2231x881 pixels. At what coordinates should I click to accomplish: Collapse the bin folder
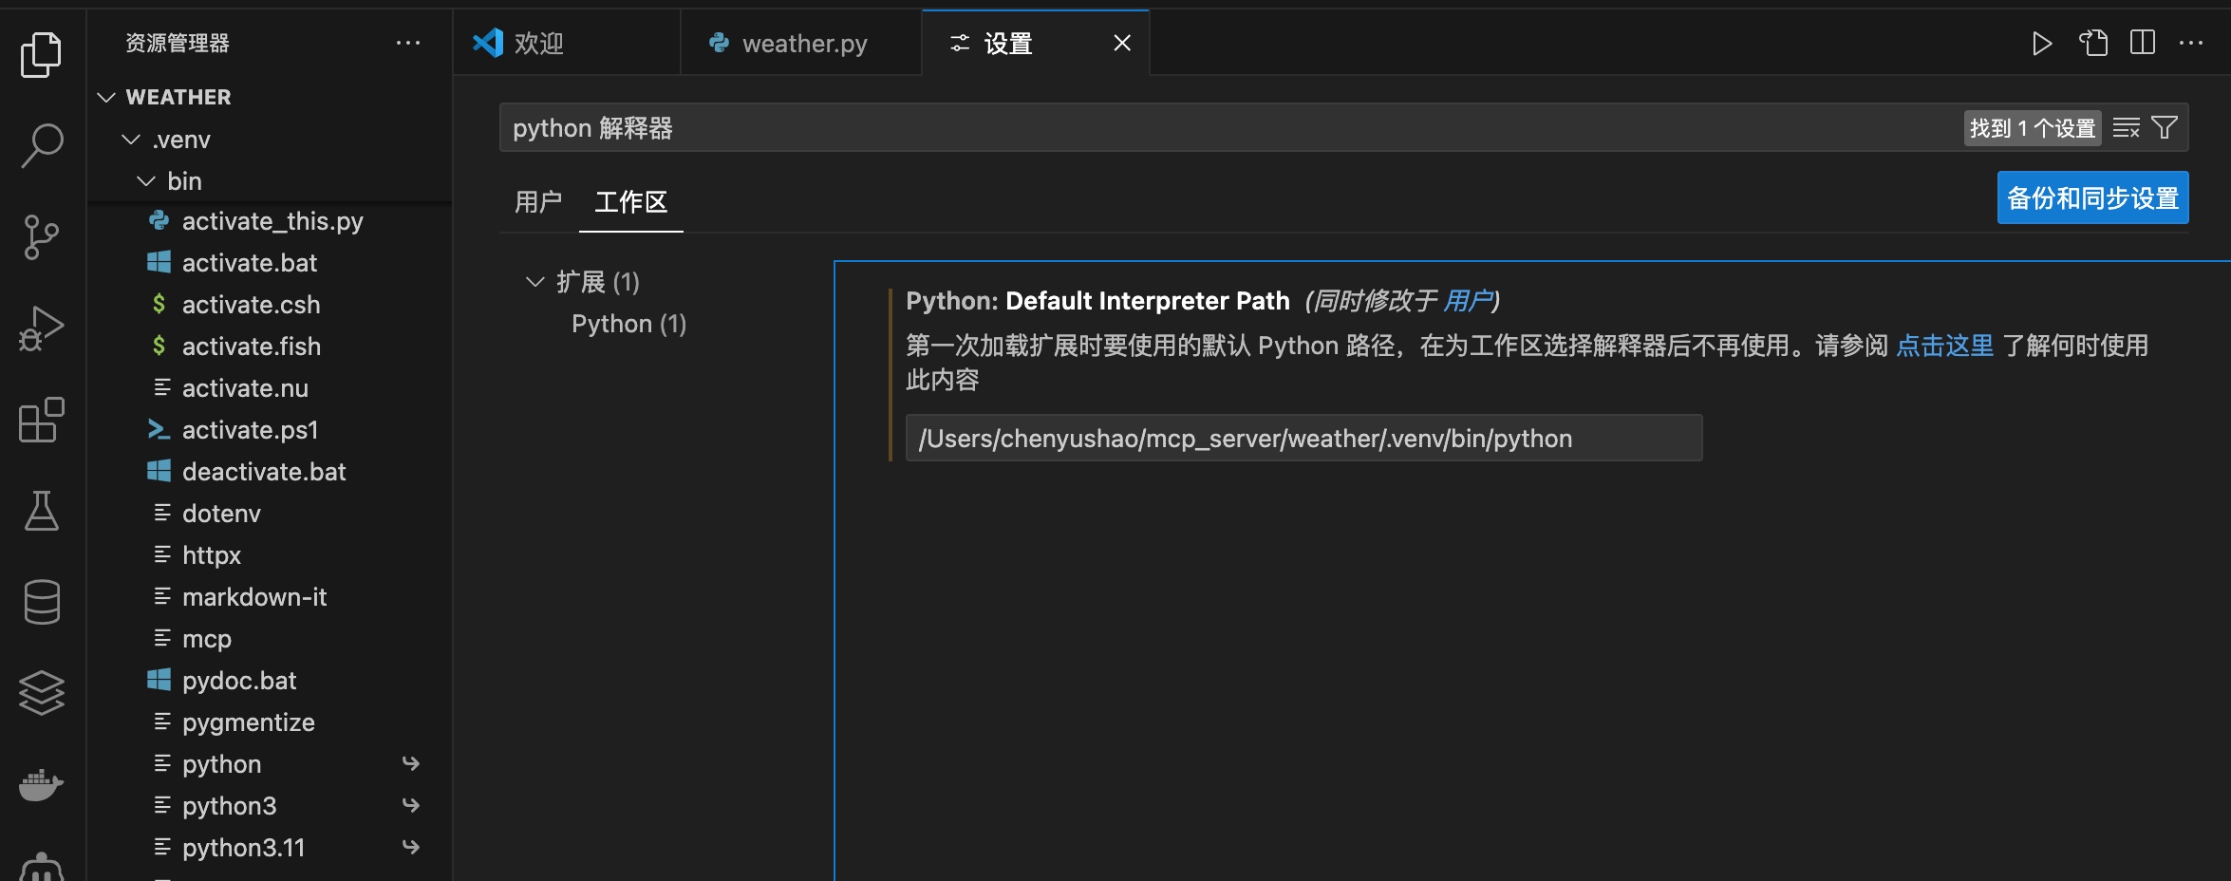click(146, 180)
